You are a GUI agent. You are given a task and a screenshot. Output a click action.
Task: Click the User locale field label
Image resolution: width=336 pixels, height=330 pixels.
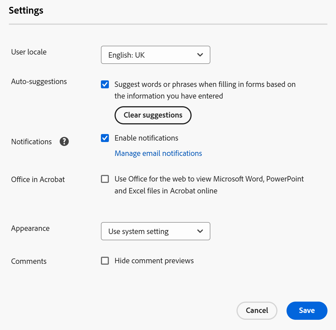(29, 52)
